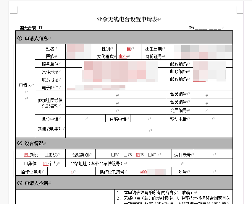Place cursor in empty cell after 住宅电话

click(148, 118)
